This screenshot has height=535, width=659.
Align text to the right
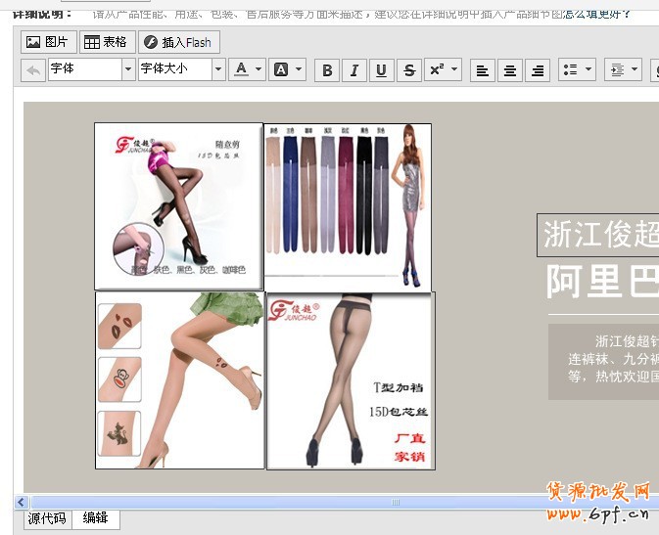coord(537,69)
